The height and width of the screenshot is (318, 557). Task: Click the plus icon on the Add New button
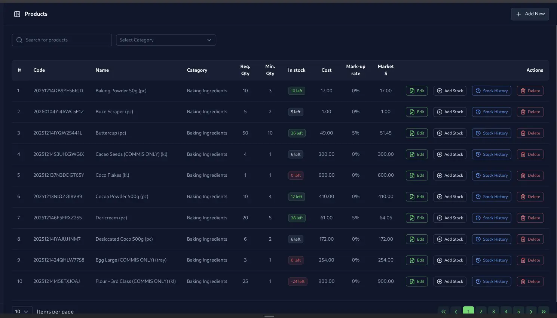point(518,14)
